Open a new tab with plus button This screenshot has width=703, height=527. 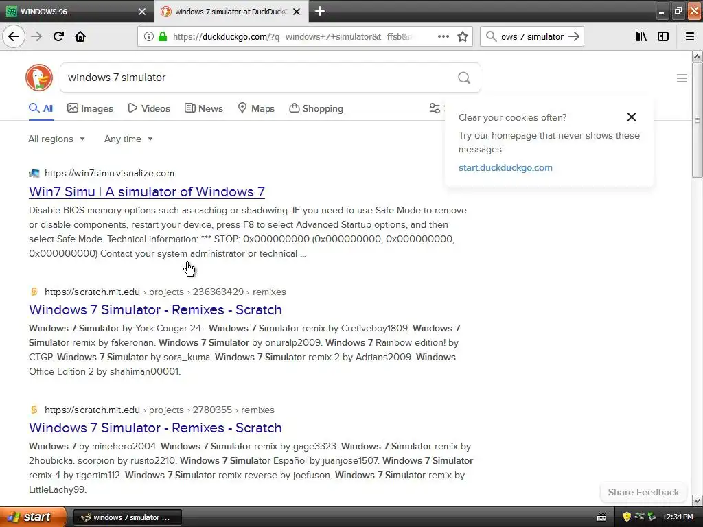tap(320, 11)
